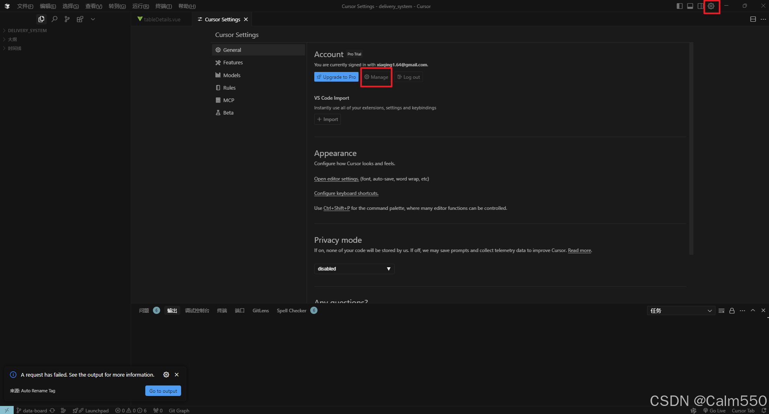Click Go to output notification button
Image resolution: width=769 pixels, height=414 pixels.
click(163, 391)
